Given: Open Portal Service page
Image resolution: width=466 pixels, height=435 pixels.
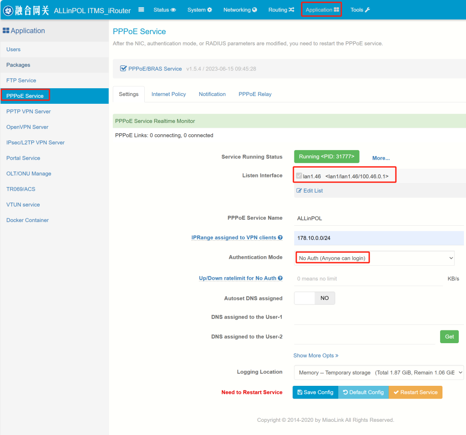Looking at the screenshot, I should click(55, 158).
